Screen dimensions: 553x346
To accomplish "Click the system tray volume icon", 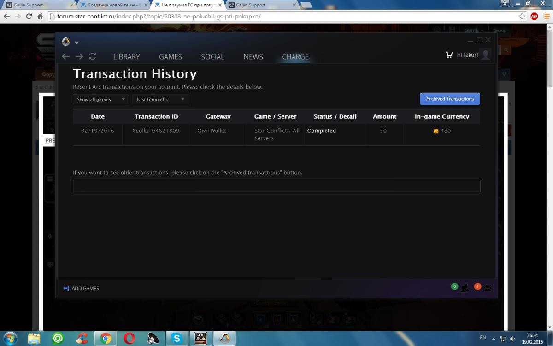I will pos(513,339).
